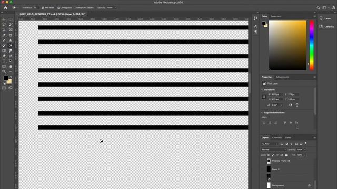Select the Lasso tool

click(4, 25)
